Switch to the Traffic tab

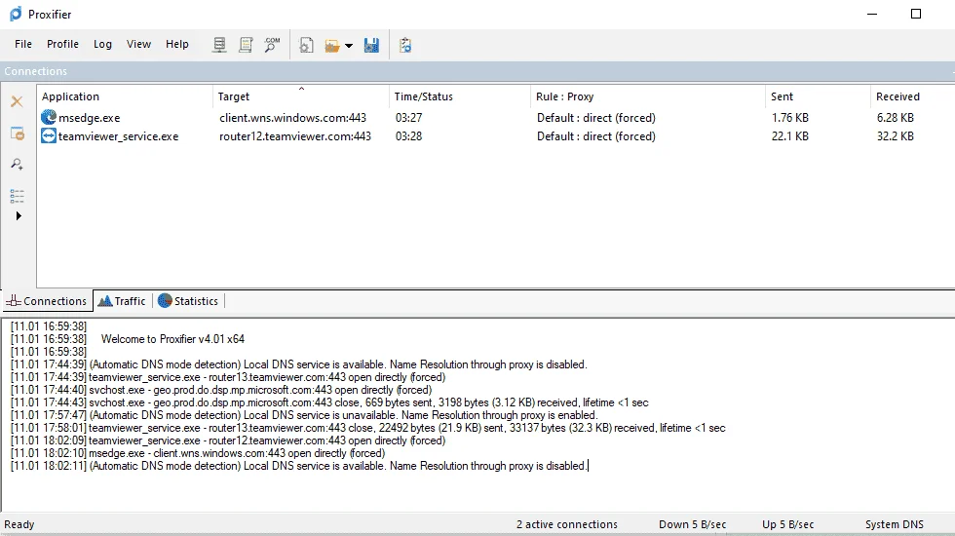pyautogui.click(x=123, y=301)
